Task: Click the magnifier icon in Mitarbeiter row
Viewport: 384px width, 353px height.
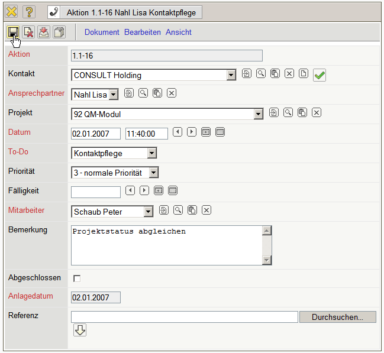Action: coord(178,210)
